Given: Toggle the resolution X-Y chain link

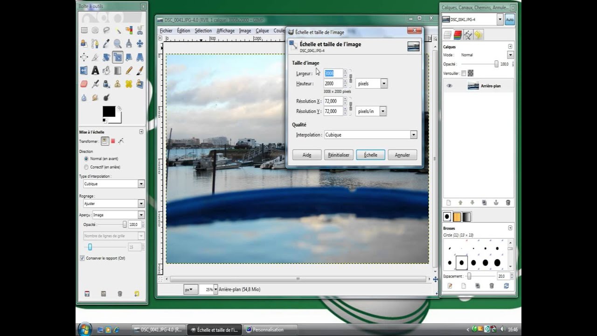Looking at the screenshot, I should pos(350,106).
